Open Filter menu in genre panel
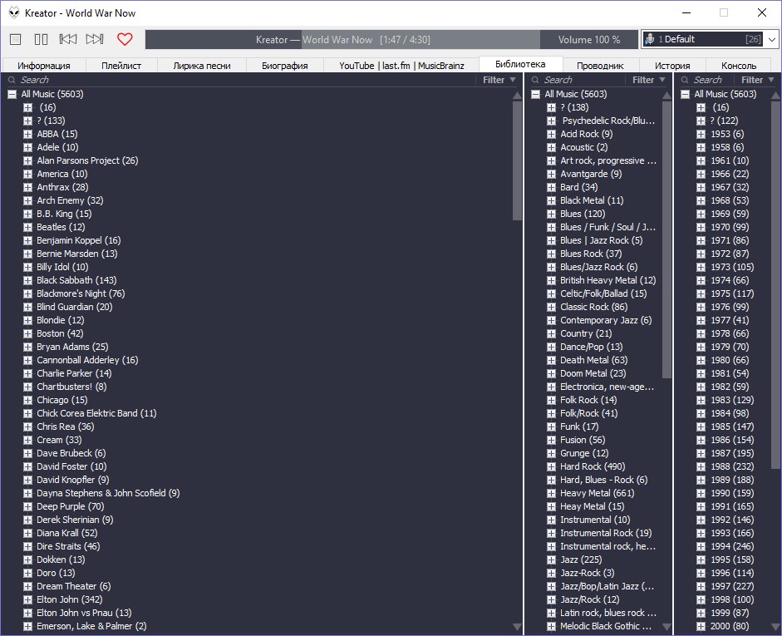The width and height of the screenshot is (782, 636). pyautogui.click(x=649, y=80)
